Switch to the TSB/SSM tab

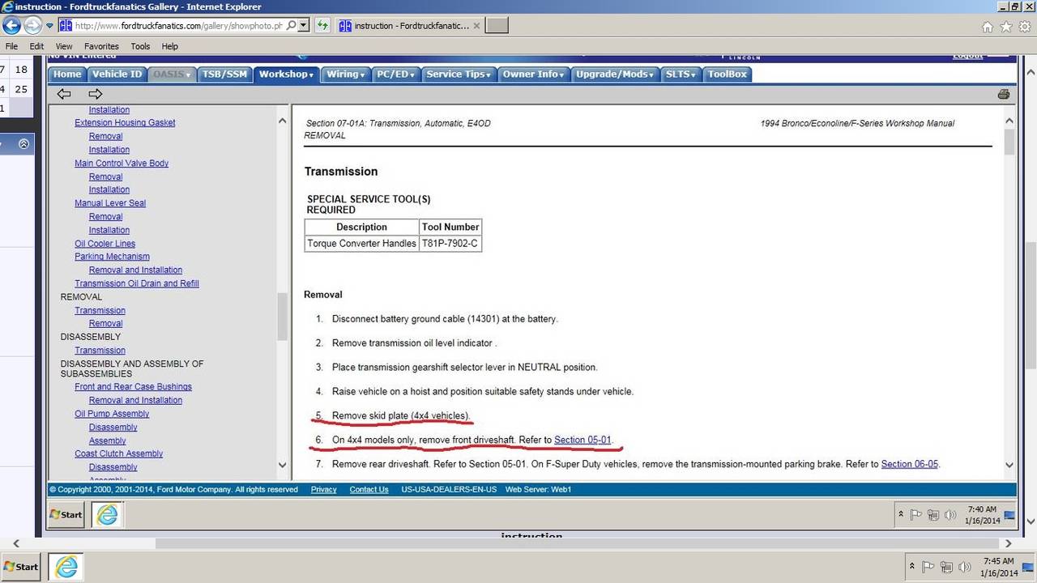[224, 74]
